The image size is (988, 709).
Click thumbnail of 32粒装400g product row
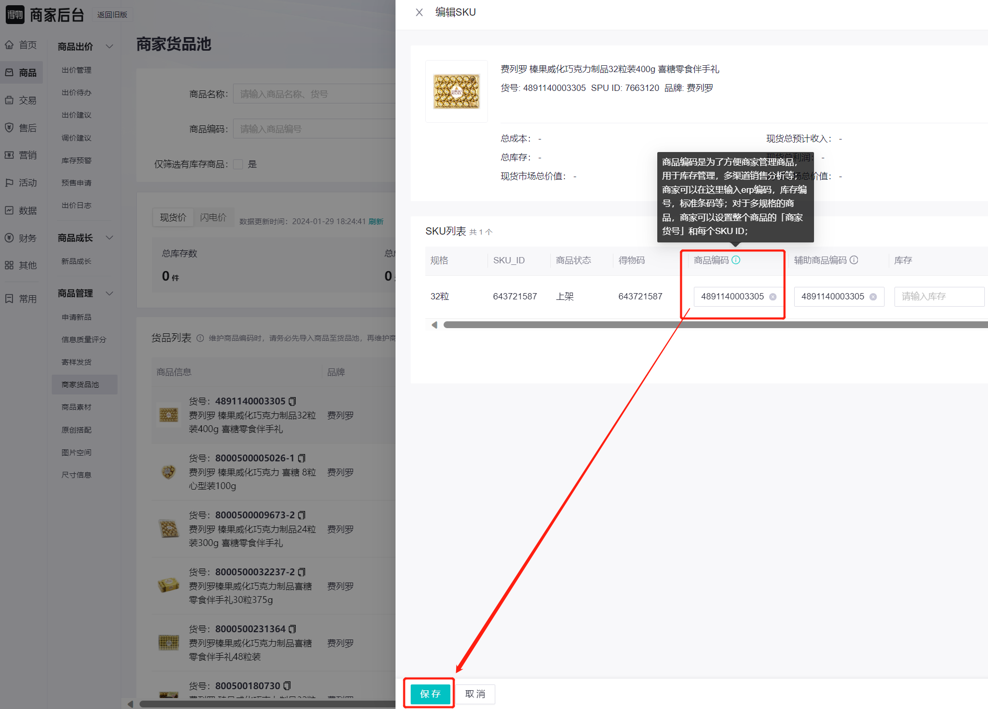coord(169,415)
